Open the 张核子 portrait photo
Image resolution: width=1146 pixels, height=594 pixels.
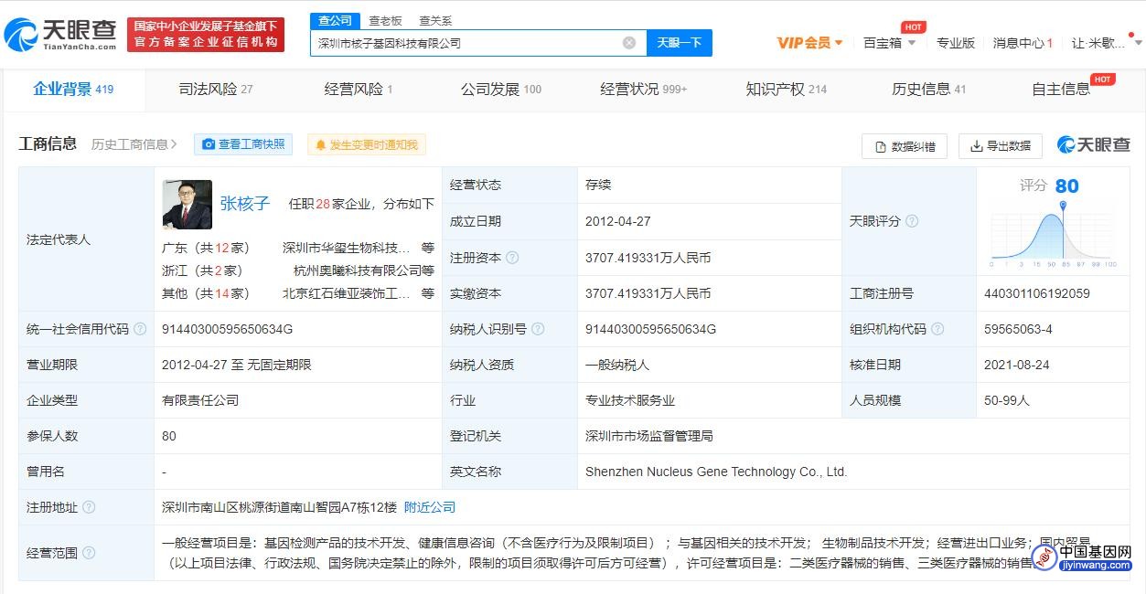pos(187,204)
